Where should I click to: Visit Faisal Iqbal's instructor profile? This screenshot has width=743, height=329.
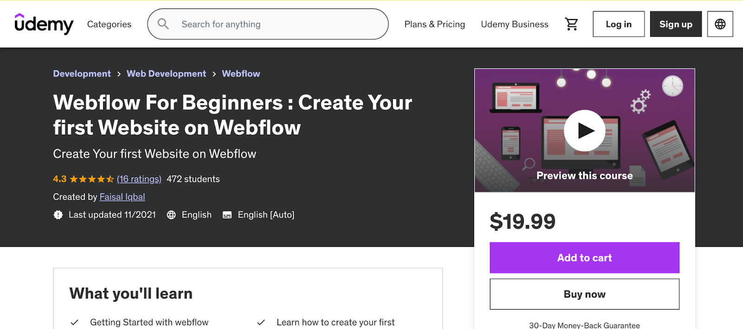coord(122,197)
